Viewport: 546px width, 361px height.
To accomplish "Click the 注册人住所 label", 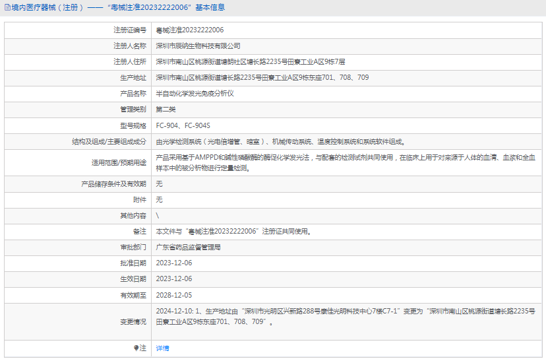I will tap(130, 61).
